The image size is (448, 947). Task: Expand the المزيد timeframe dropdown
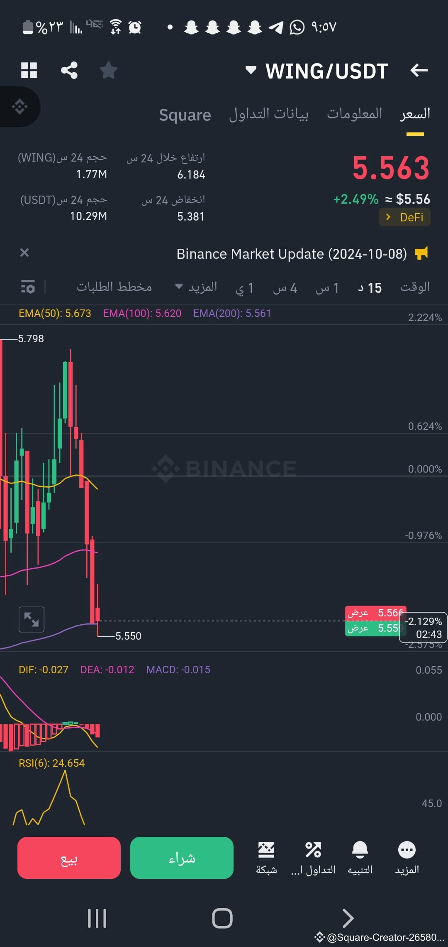coord(195,287)
